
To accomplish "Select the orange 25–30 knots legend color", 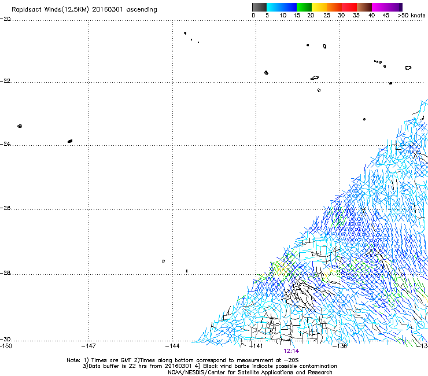I will click(x=334, y=7).
